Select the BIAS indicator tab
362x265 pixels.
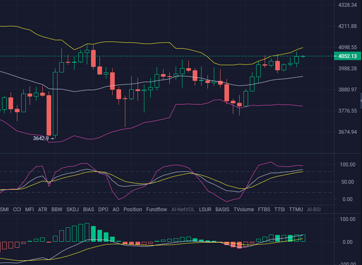pyautogui.click(x=89, y=209)
